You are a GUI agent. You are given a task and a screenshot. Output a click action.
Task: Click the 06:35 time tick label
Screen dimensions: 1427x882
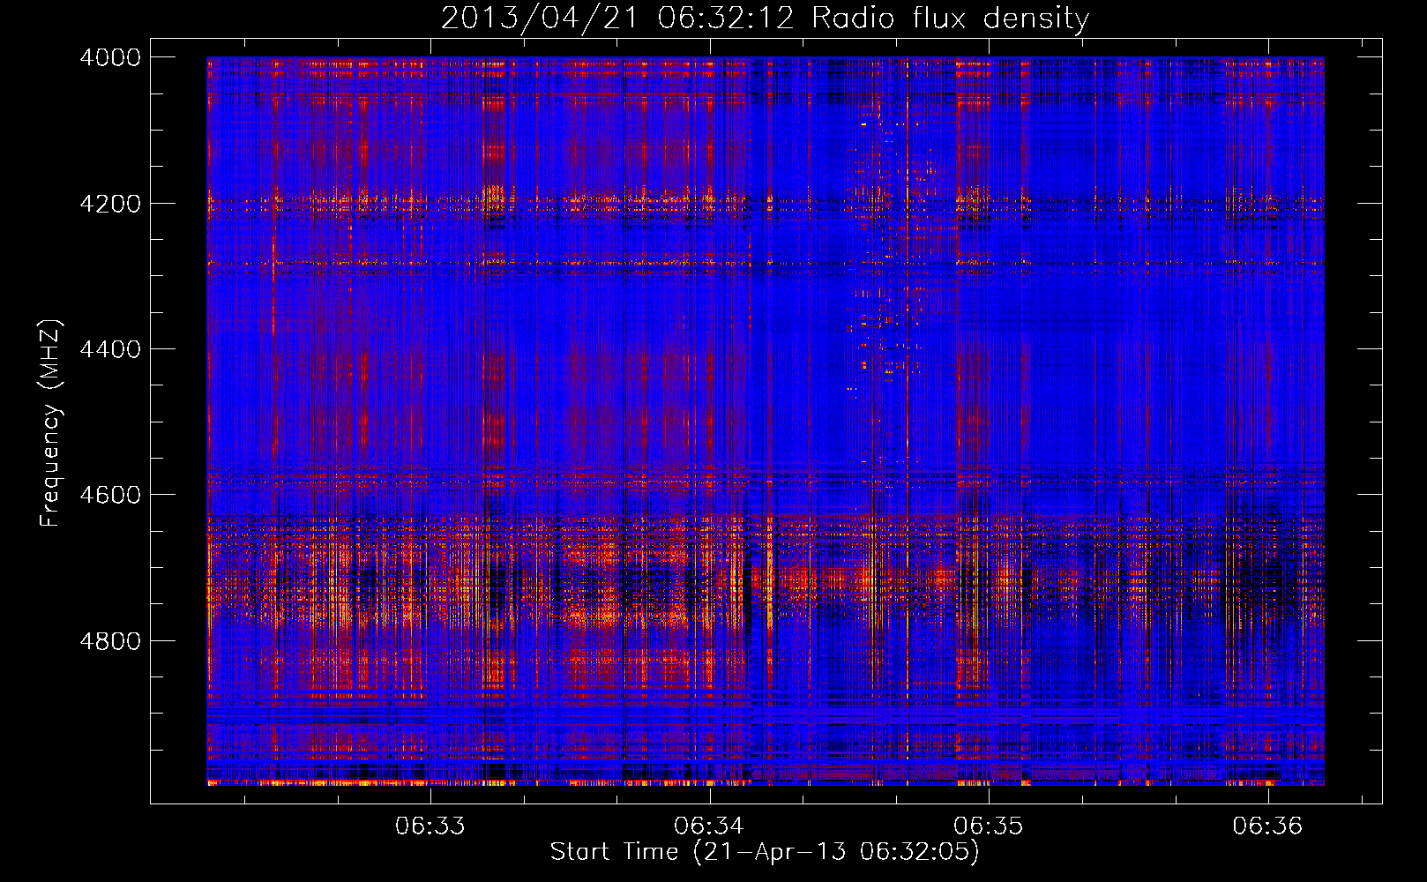989,826
